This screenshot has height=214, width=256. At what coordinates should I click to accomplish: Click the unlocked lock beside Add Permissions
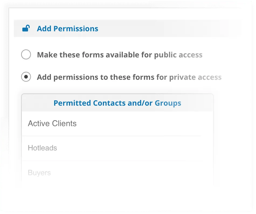click(x=26, y=28)
